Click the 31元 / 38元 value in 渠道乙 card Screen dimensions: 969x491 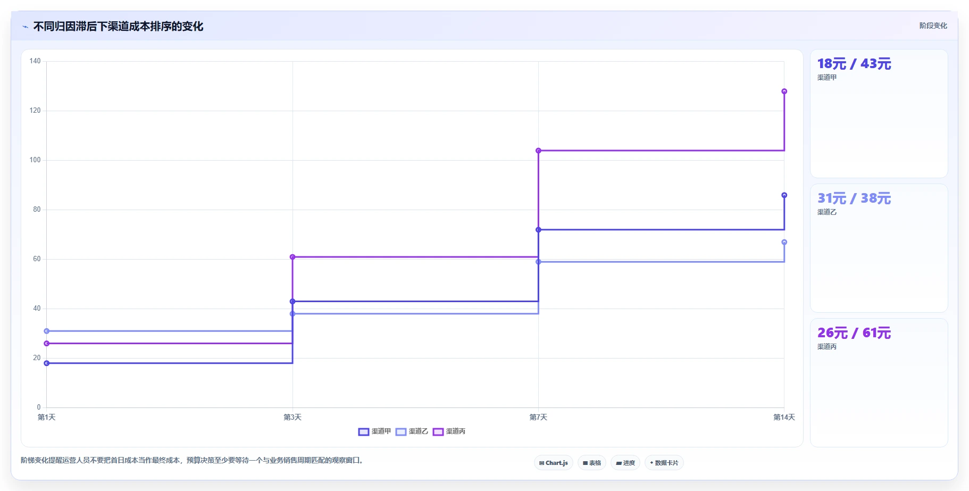point(854,198)
